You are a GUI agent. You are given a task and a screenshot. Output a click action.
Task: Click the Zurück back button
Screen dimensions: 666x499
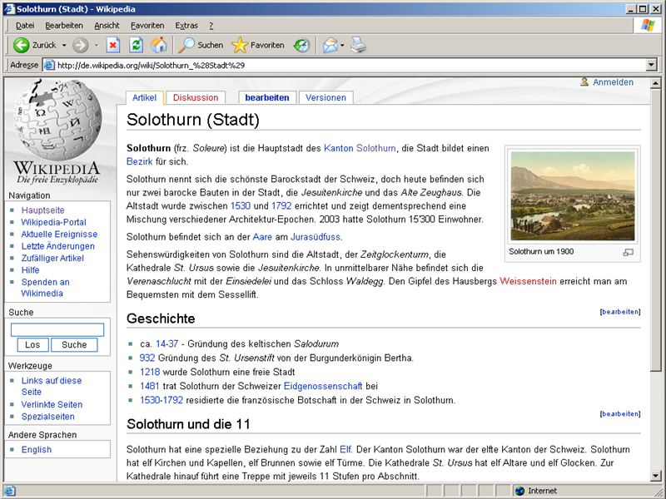pyautogui.click(x=35, y=45)
